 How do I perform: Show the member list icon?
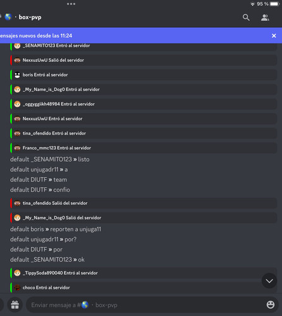click(x=265, y=18)
